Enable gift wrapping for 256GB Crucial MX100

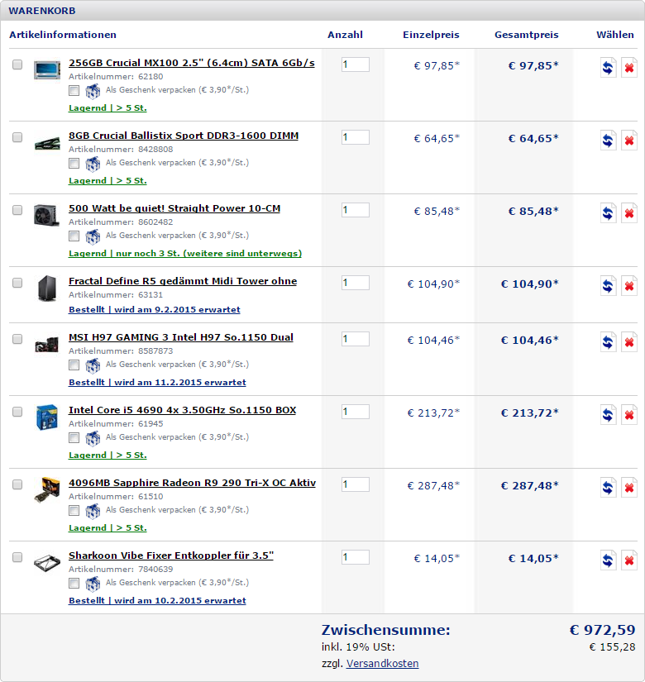(x=74, y=90)
